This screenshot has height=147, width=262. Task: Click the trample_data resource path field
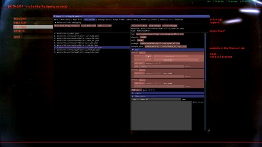point(165,47)
